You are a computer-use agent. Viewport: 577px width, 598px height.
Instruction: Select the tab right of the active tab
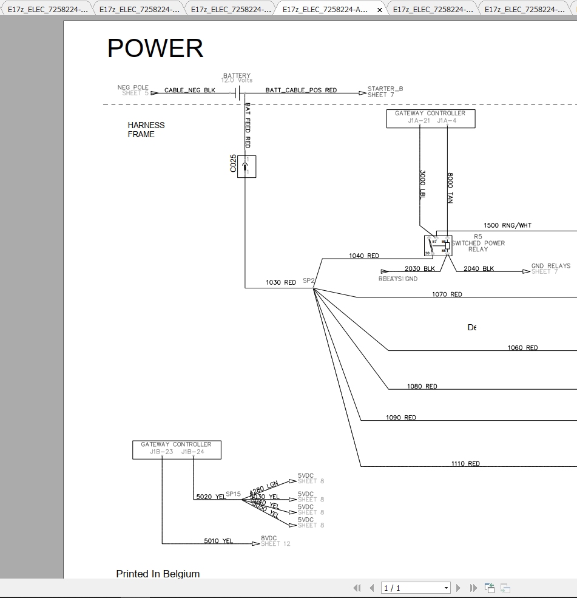click(x=434, y=9)
